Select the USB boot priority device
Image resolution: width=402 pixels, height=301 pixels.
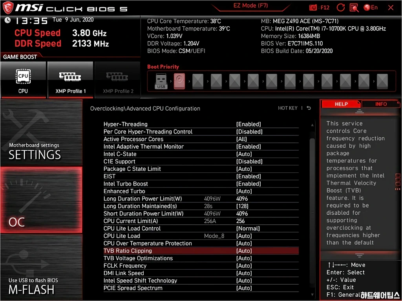pos(161,81)
